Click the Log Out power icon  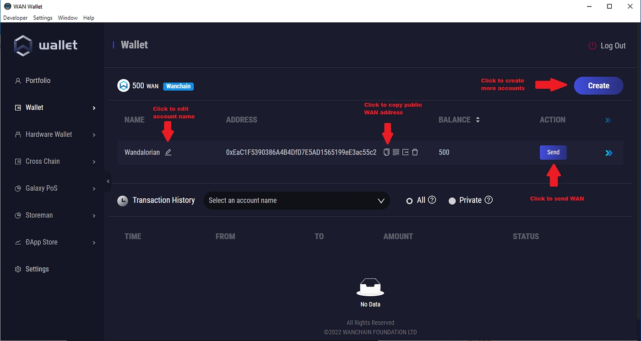pyautogui.click(x=592, y=46)
